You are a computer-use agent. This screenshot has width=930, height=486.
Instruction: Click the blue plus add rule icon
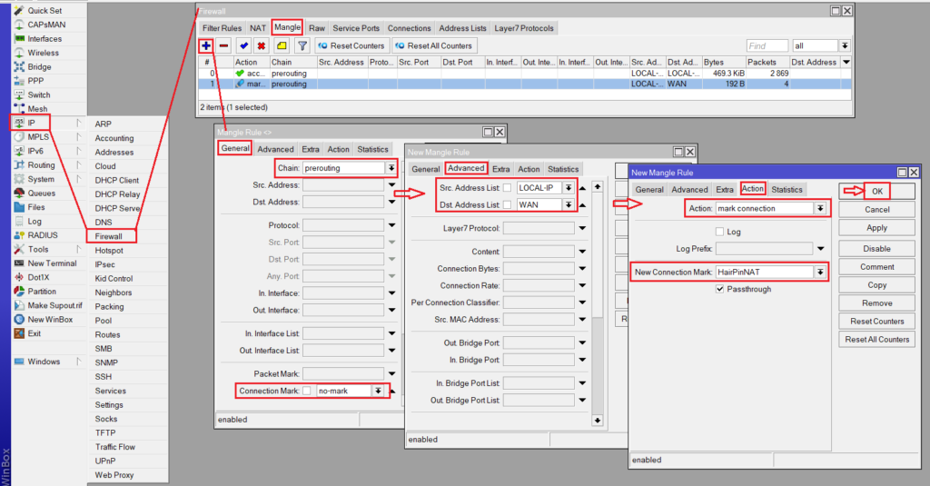[x=206, y=45]
